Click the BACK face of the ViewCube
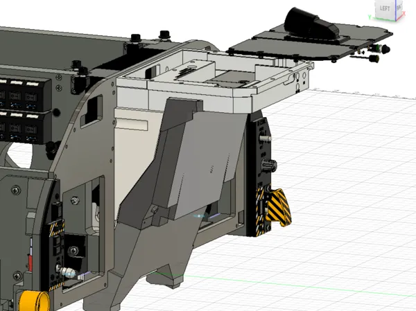This screenshot has height=311, width=416. click(x=399, y=8)
